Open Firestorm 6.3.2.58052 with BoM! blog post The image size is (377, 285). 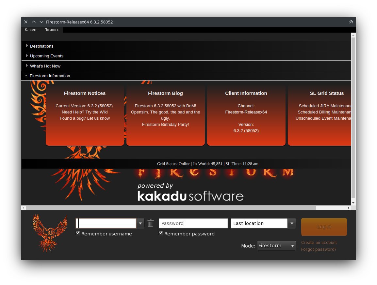[165, 106]
